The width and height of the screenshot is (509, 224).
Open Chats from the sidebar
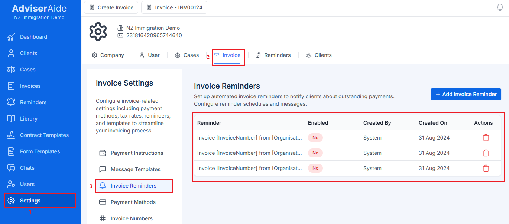(x=27, y=168)
